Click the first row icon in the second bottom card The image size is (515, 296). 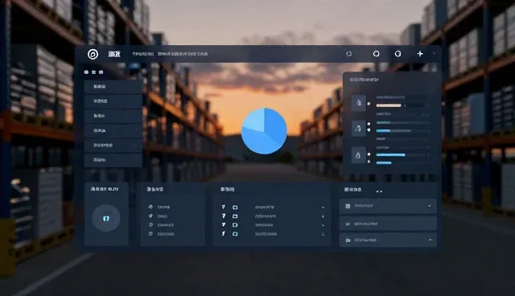150,207
